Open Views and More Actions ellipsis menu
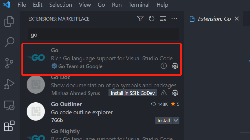Screen dimensions: 250x140 click(174, 19)
